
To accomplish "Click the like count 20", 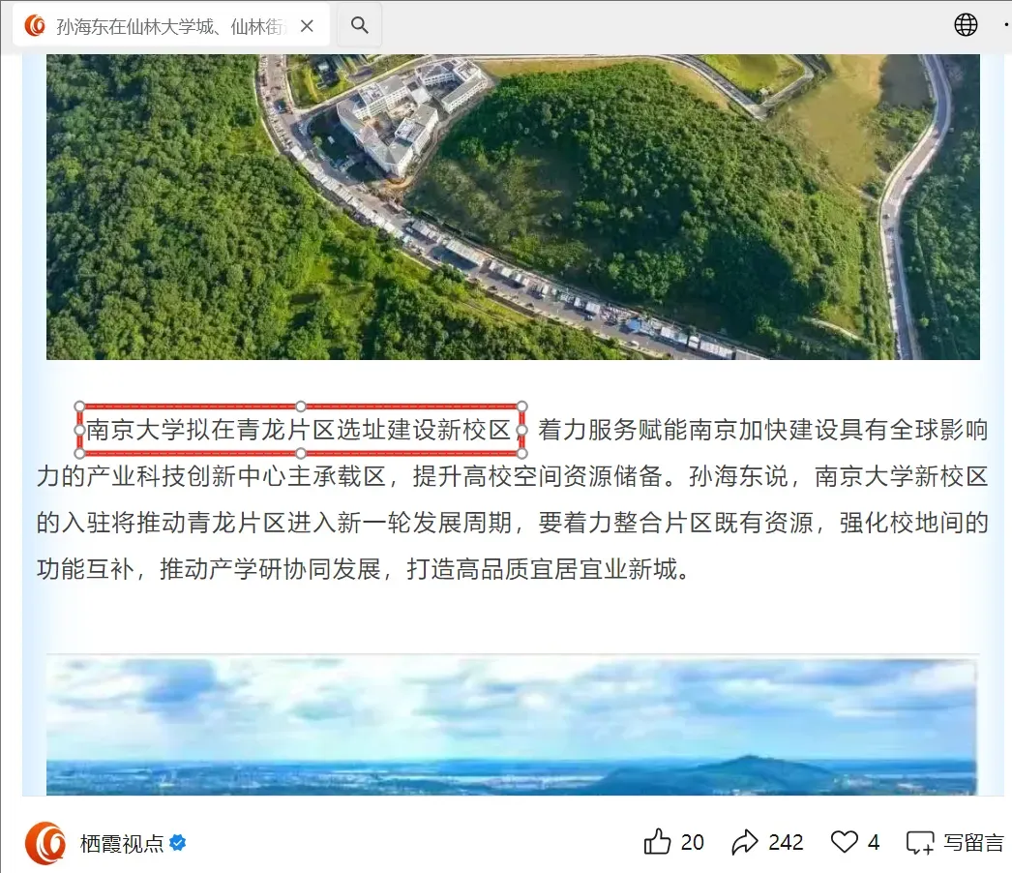I will (692, 842).
